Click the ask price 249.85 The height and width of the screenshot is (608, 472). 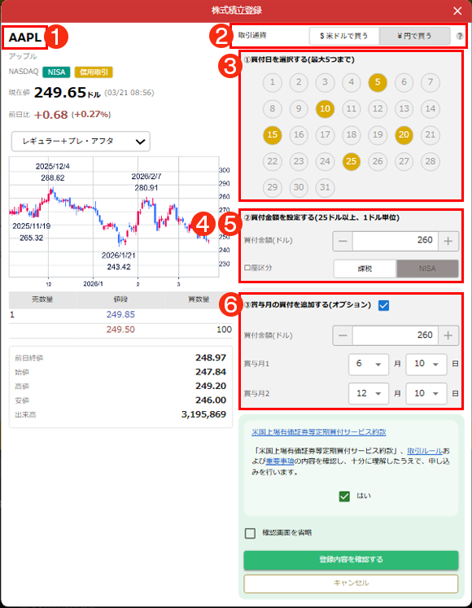(x=120, y=314)
